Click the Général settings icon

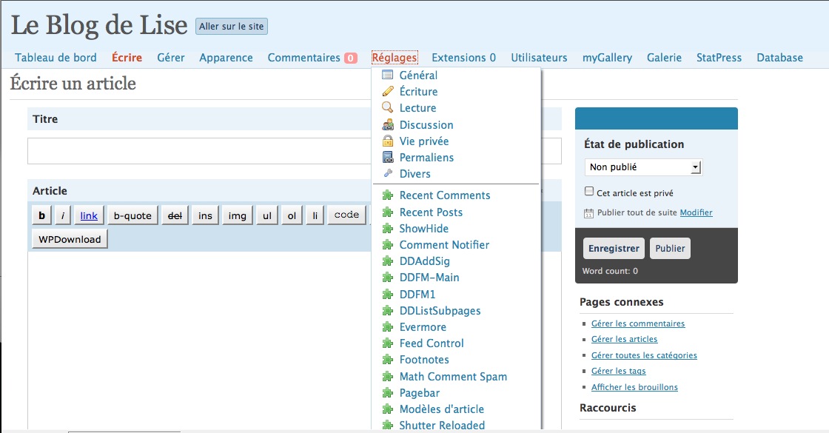coord(387,75)
